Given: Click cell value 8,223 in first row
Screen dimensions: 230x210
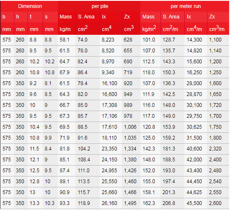Looking at the screenshot, I should click(x=108, y=40).
